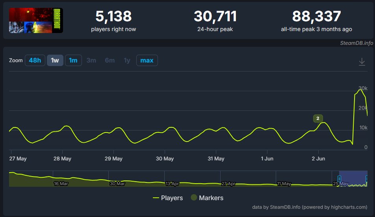
Task: Click the 28 May axis label
Action: [62, 158]
